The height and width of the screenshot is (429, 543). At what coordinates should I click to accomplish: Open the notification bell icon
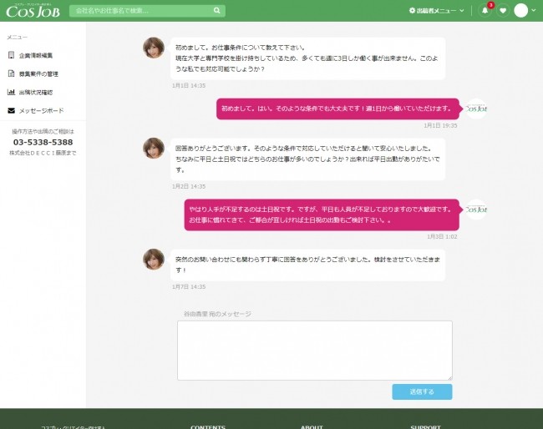[x=485, y=11]
